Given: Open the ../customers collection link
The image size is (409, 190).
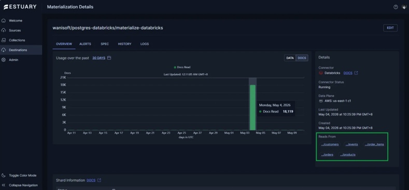Looking at the screenshot, I should coord(330,144).
